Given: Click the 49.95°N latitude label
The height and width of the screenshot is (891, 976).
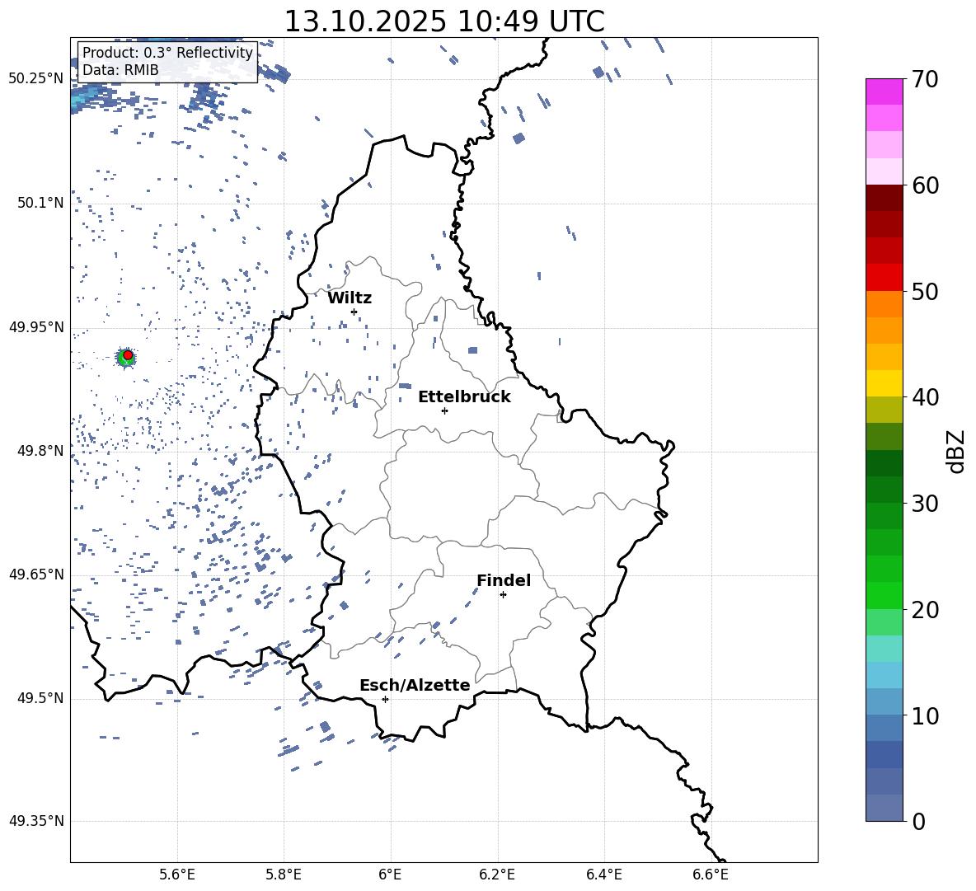Looking at the screenshot, I should [36, 327].
